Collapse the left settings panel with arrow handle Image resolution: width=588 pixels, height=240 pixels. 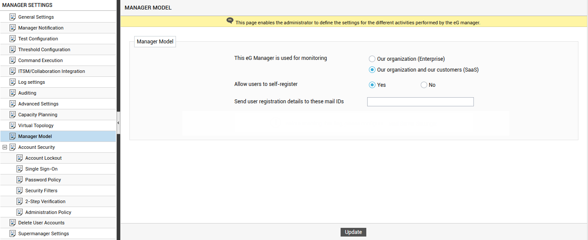tap(118, 123)
